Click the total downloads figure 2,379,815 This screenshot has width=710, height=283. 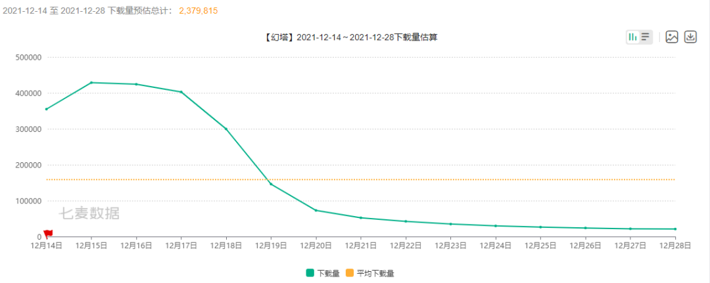click(x=198, y=11)
